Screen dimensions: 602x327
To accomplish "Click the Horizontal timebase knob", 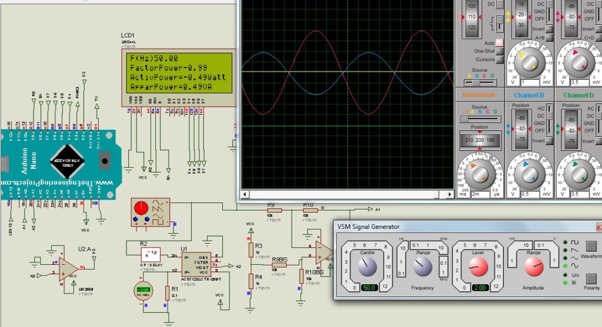I will [x=479, y=174].
